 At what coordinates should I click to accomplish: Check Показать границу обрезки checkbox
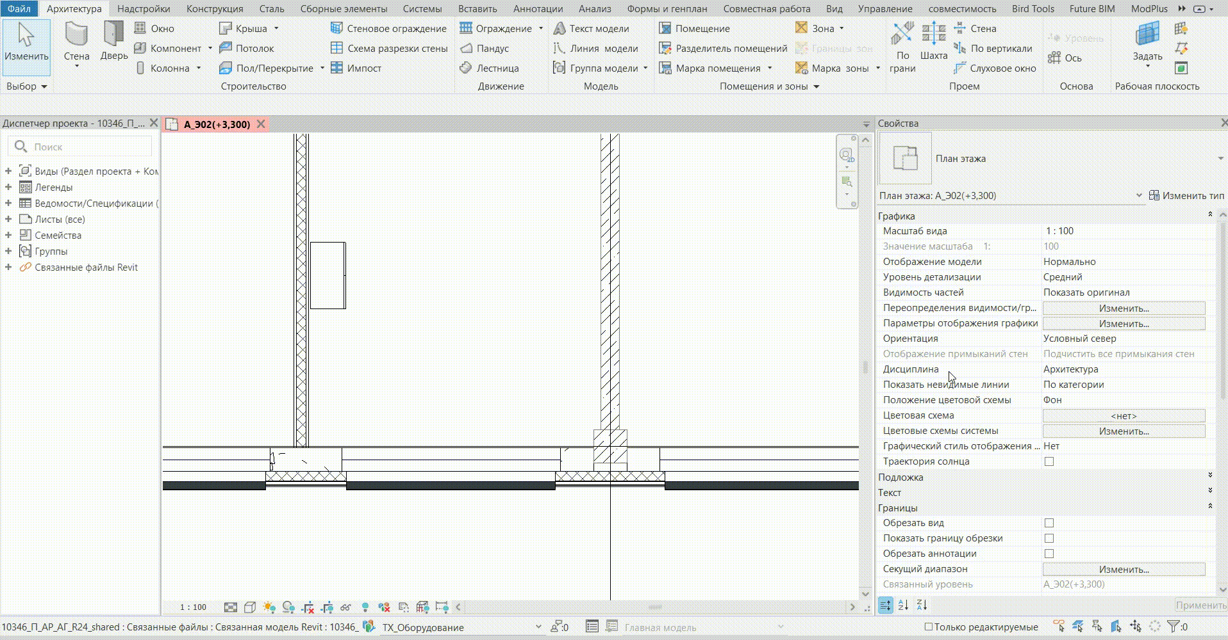pos(1049,538)
